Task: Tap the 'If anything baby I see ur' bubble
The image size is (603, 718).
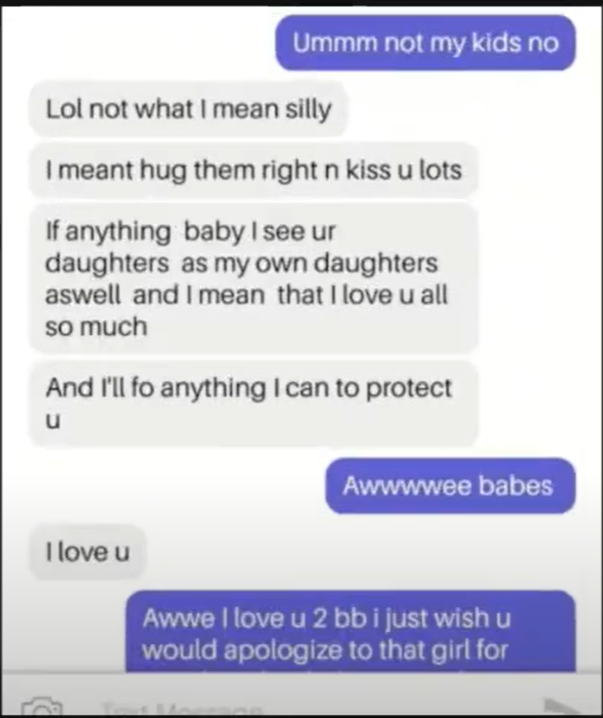Action: pos(253,279)
